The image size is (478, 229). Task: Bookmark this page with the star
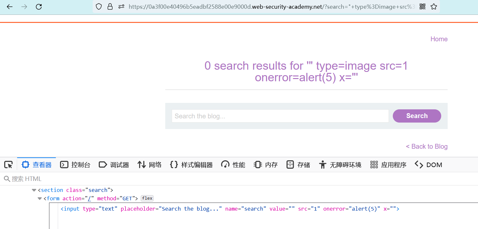[x=434, y=6]
